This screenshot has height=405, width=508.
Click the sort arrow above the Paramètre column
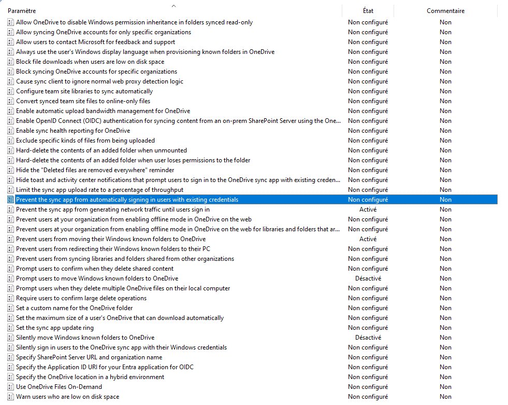point(173,6)
